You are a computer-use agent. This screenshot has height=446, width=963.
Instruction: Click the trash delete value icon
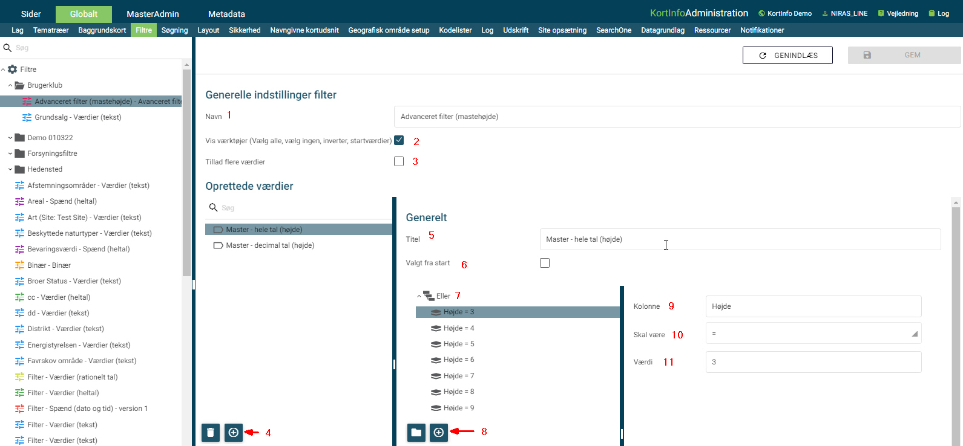click(x=211, y=433)
